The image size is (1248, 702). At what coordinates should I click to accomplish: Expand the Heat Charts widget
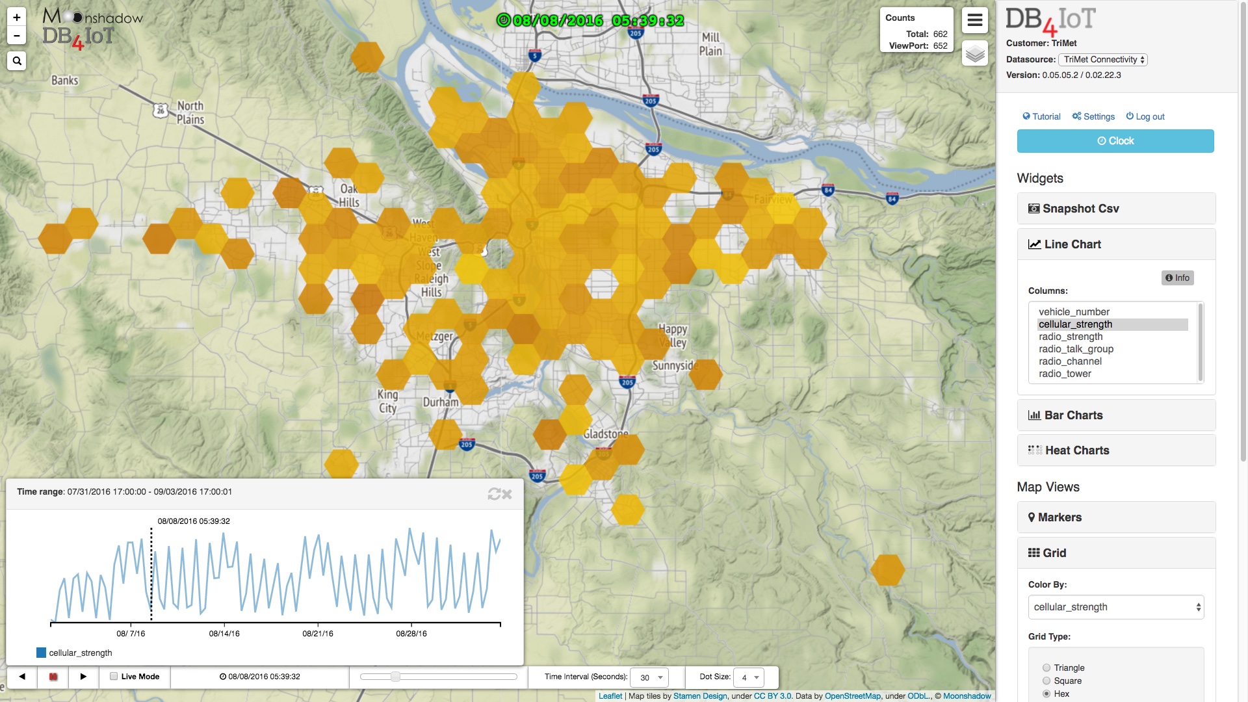(x=1115, y=450)
